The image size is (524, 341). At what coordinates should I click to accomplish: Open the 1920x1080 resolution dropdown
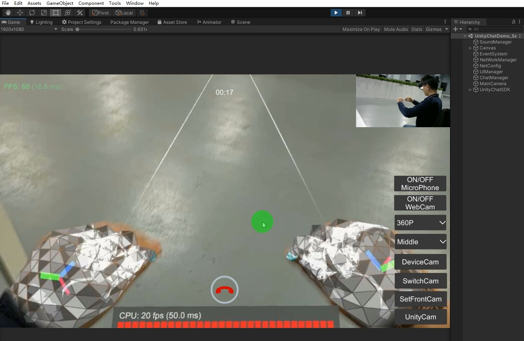(29, 29)
